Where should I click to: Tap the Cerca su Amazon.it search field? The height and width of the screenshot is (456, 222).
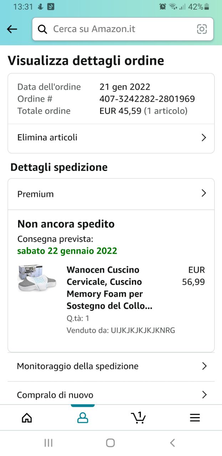121,29
